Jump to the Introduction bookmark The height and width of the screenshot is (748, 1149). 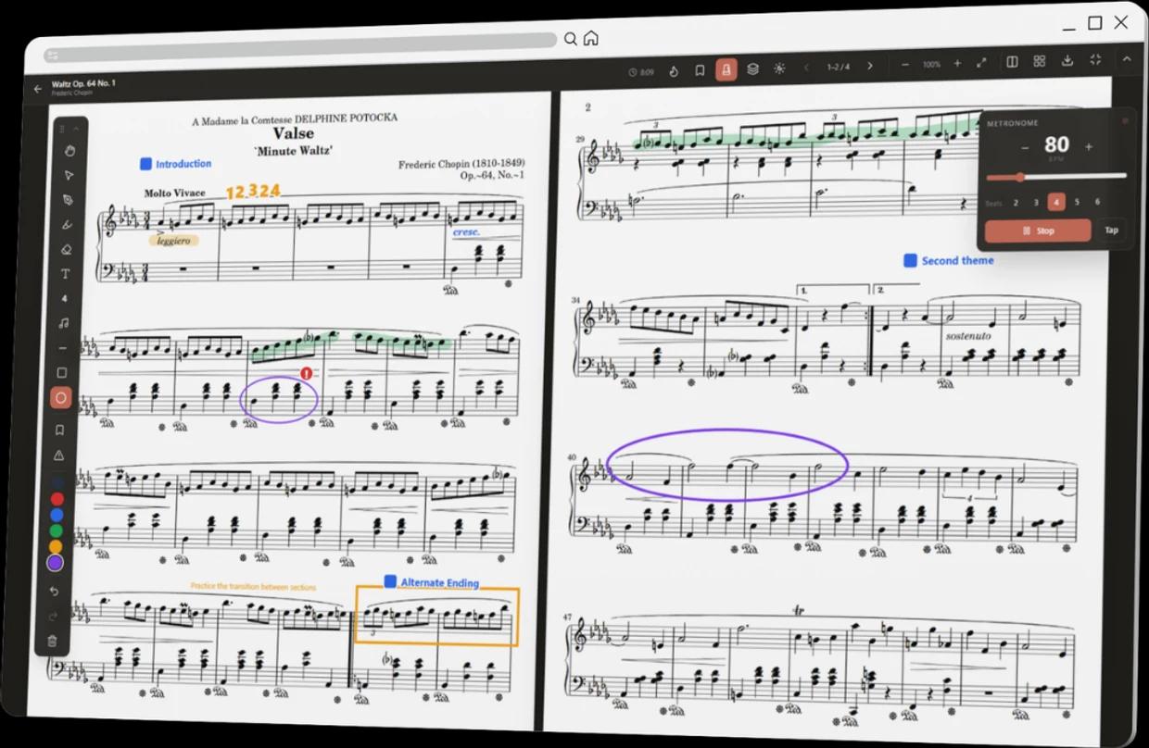176,164
